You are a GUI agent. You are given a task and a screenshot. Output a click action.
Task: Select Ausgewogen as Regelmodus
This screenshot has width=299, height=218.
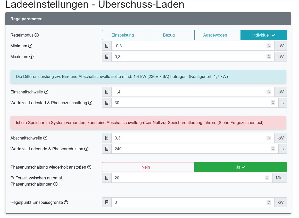215,35
